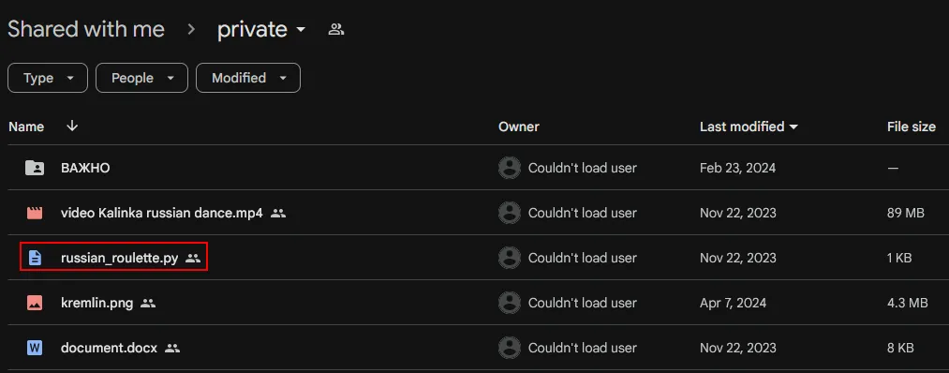Click the Word icon beside document.docx
The image size is (949, 373).
(35, 349)
